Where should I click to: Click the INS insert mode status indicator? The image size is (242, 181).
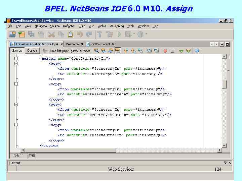[32, 156]
